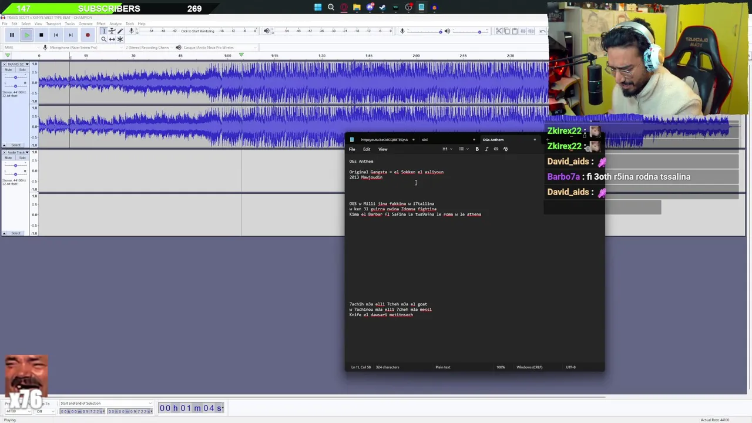Click Select button on the Audio Track
The height and width of the screenshot is (423, 752).
(x=16, y=233)
